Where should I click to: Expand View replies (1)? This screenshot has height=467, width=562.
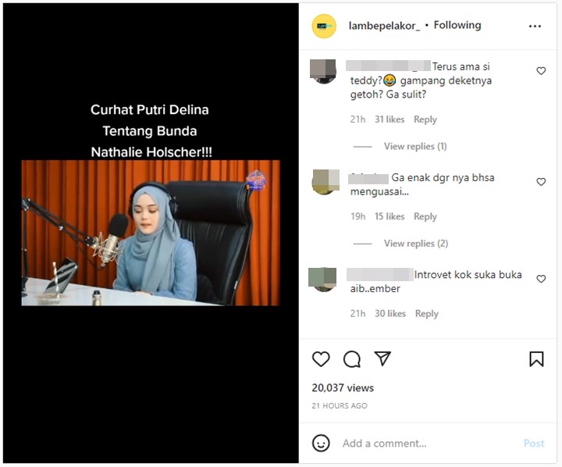[x=415, y=146]
